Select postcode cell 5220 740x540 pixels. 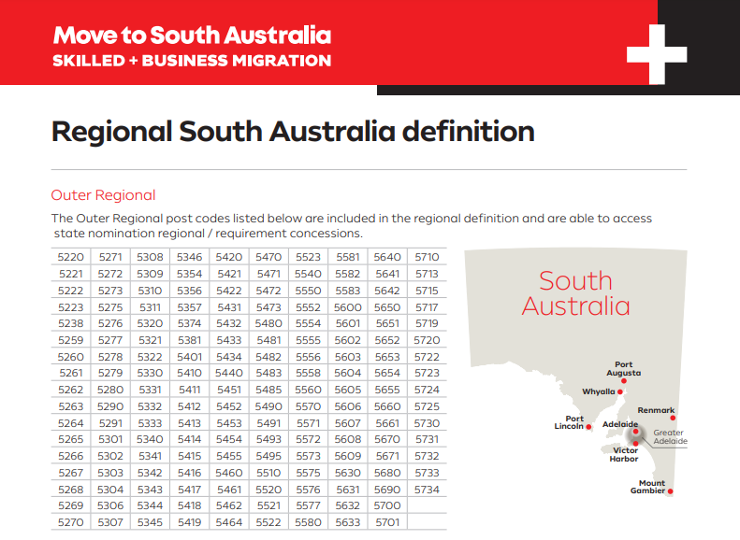[71, 257]
